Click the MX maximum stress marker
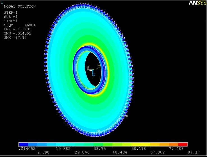 (x=99, y=131)
